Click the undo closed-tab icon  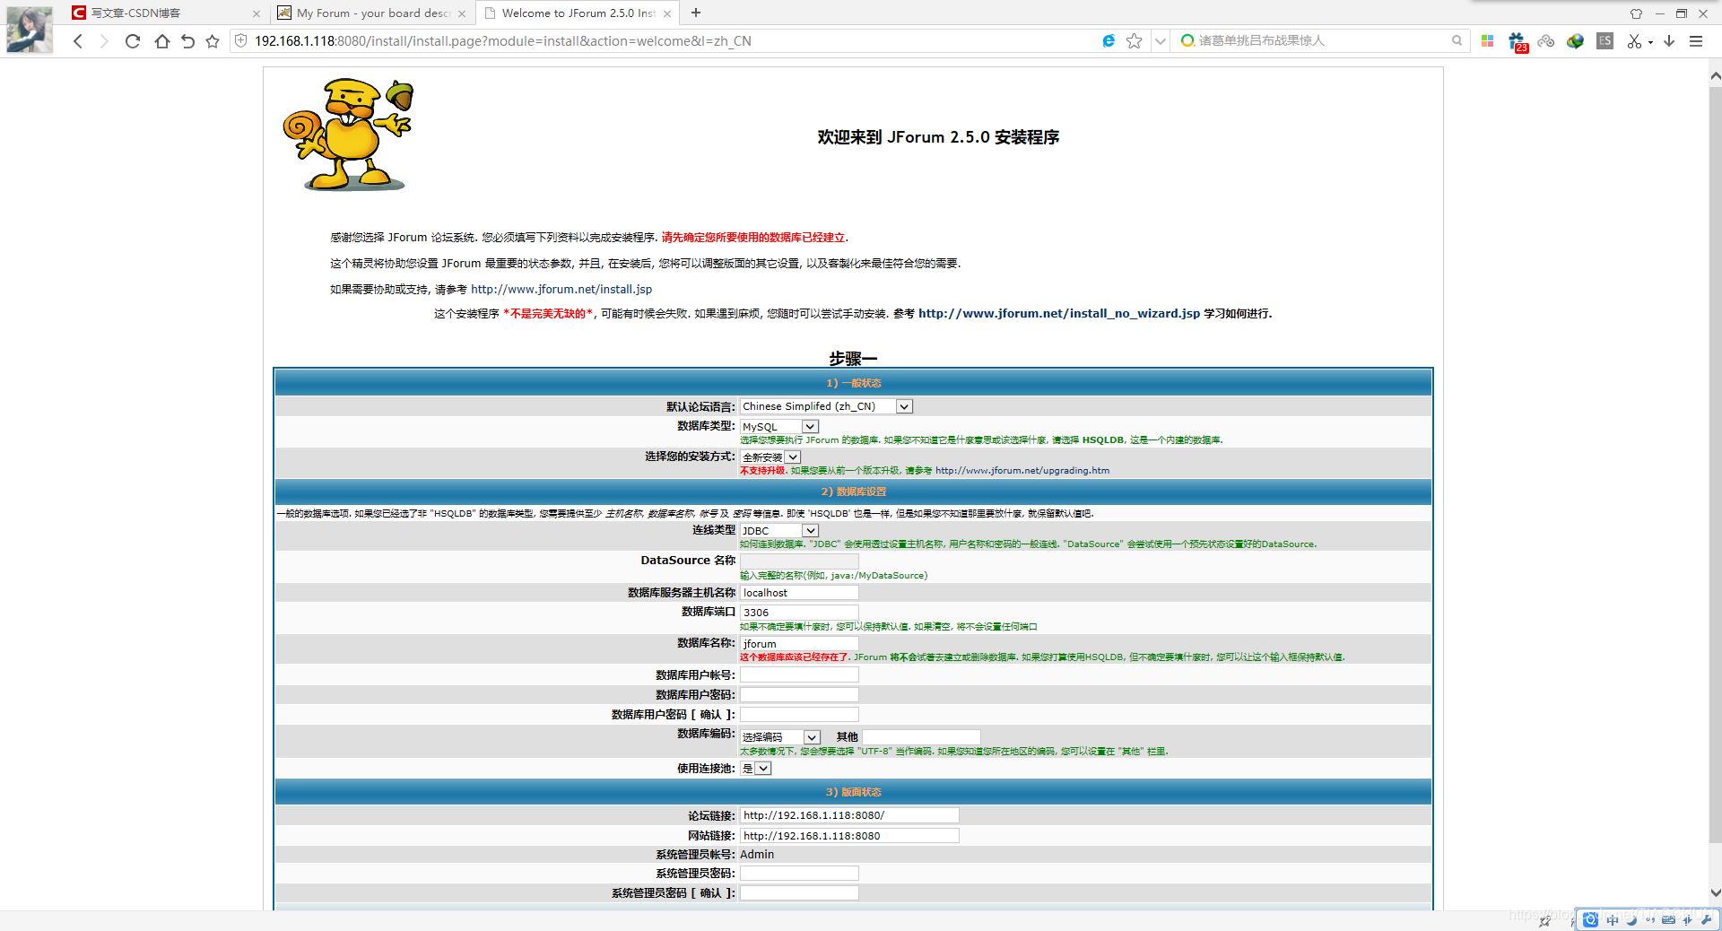187,41
